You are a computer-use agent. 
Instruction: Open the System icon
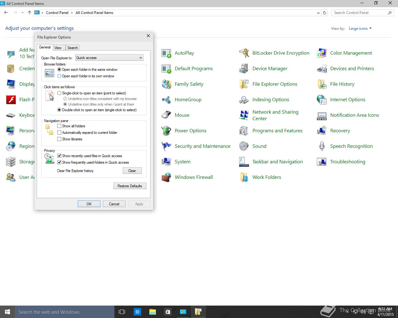pos(166,162)
